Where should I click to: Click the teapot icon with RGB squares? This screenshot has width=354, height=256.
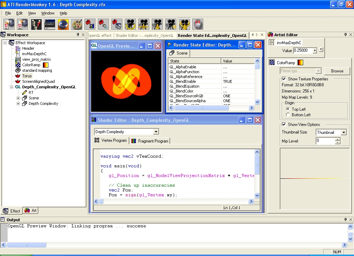(90, 24)
